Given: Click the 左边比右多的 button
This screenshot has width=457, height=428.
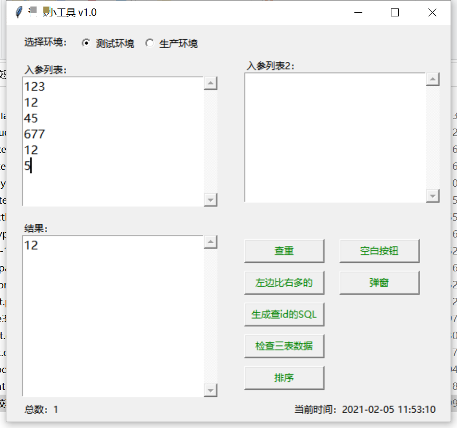Looking at the screenshot, I should 284,283.
